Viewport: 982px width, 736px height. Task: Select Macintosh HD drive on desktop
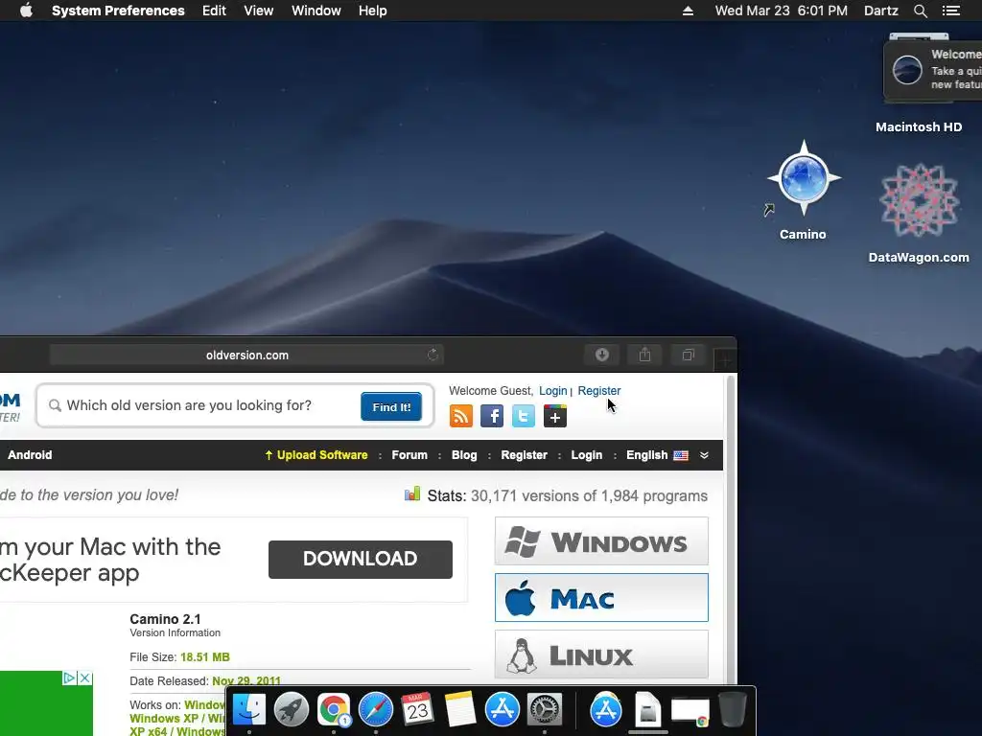919,127
